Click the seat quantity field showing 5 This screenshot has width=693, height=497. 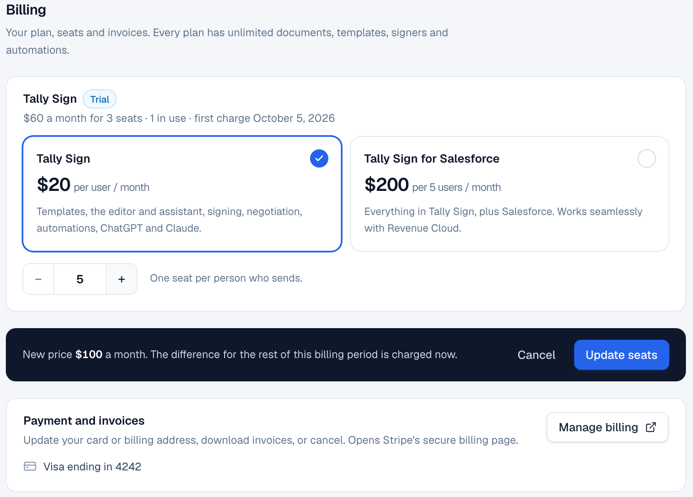coord(80,279)
